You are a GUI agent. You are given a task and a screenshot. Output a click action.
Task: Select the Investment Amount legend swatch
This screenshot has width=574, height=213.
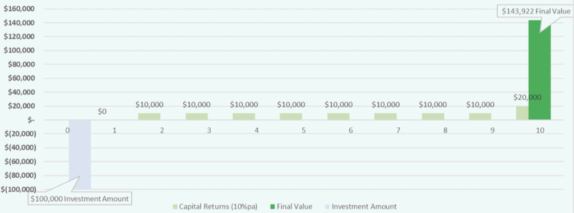(x=327, y=207)
